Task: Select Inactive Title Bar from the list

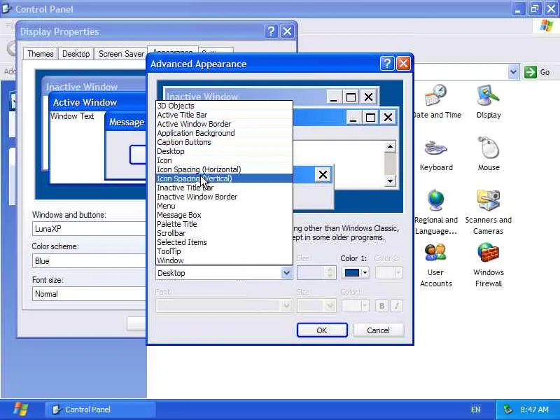Action: click(224, 188)
